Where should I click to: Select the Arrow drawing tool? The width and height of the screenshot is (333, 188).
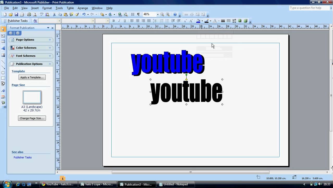(x=3, y=67)
